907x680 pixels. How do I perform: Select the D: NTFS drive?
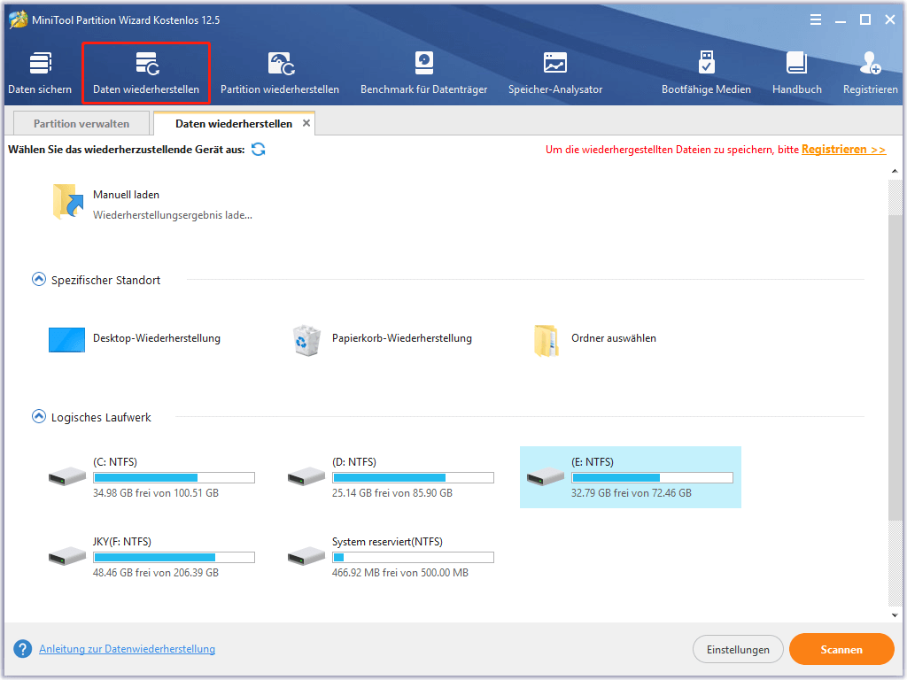(391, 477)
